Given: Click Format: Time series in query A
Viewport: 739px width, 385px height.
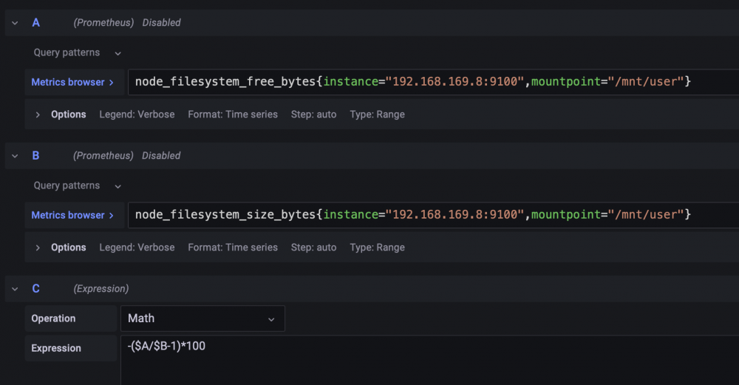Looking at the screenshot, I should (x=233, y=115).
